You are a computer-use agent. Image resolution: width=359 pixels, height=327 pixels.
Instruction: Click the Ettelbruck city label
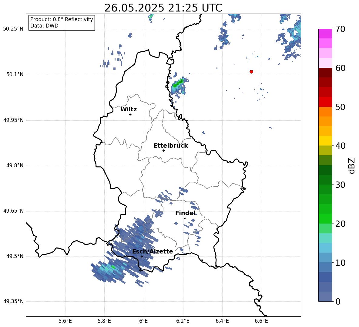(x=171, y=146)
